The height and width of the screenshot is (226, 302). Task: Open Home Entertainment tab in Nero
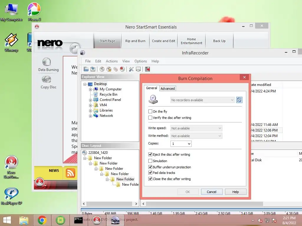(x=191, y=41)
